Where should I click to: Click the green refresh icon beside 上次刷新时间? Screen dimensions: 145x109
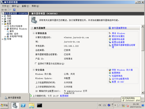pos(31,96)
